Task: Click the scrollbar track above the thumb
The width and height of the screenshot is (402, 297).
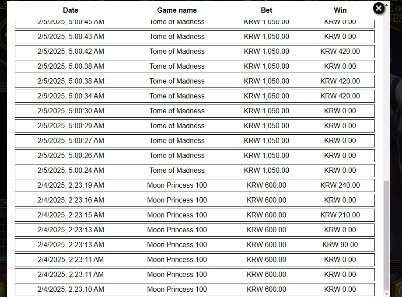Action: click(386, 94)
